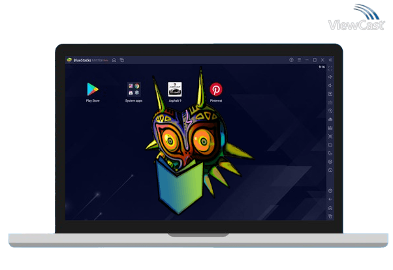
Task: Open the media folder icon in sidebar
Action: 330,145
